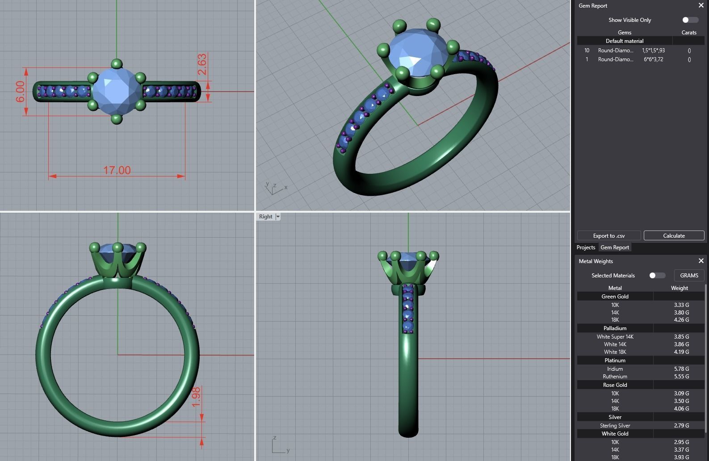The image size is (709, 461).
Task: Click the Default material group row
Action: click(x=641, y=41)
